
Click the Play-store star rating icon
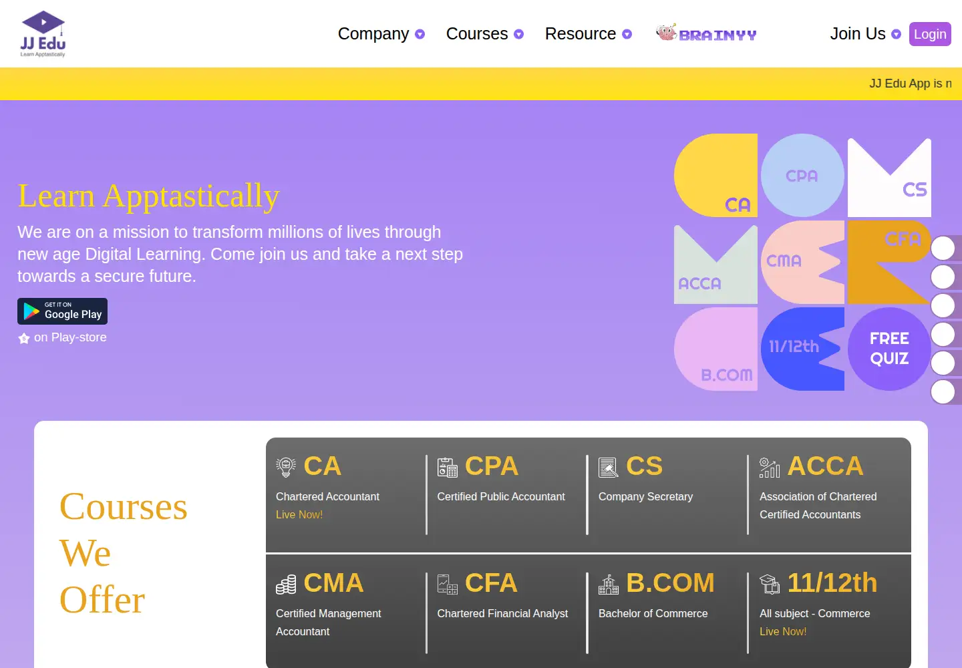click(24, 338)
